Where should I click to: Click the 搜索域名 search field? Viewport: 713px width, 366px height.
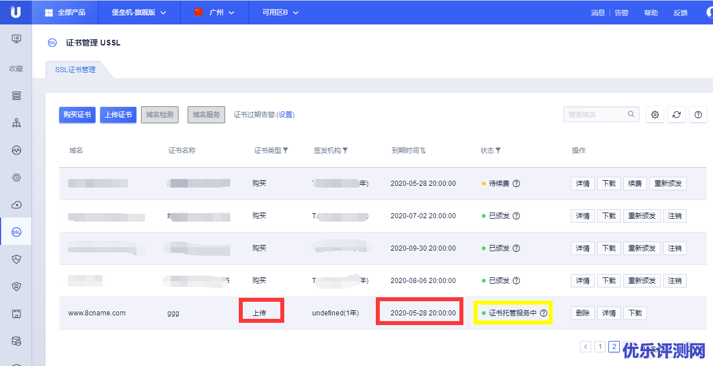coord(596,114)
